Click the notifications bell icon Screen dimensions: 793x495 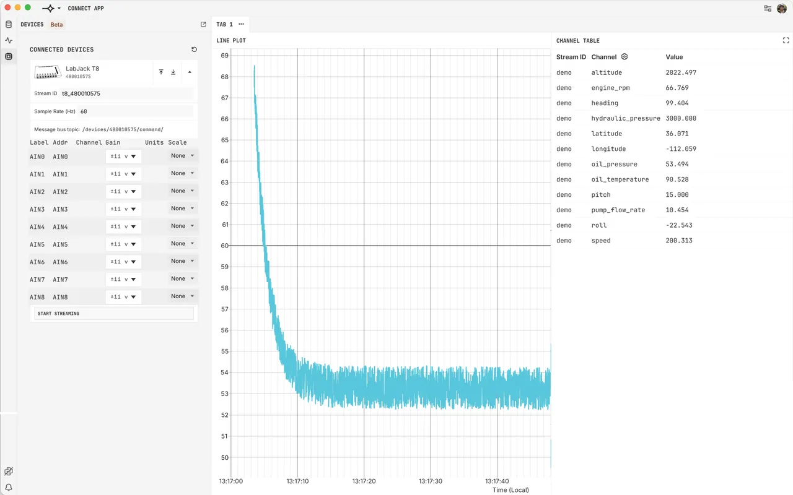pos(9,488)
